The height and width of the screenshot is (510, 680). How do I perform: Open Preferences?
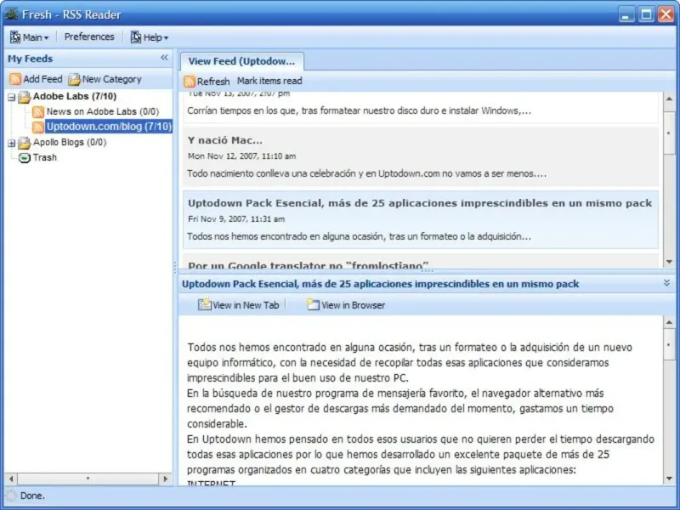pyautogui.click(x=89, y=37)
